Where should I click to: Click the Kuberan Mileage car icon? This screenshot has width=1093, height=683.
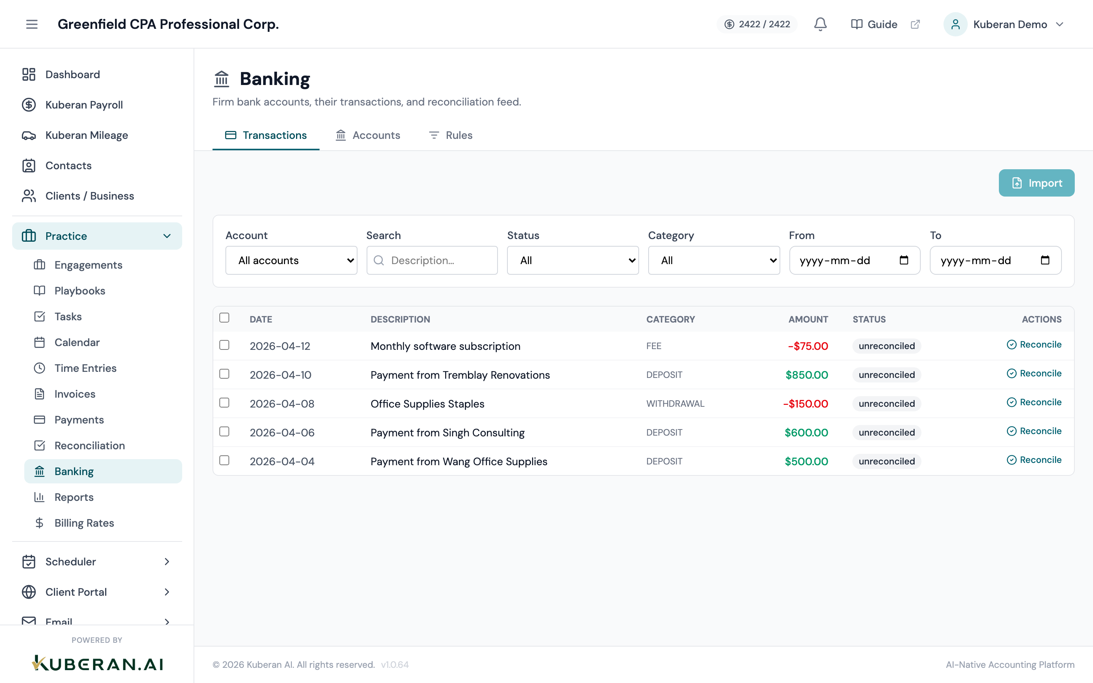(29, 135)
